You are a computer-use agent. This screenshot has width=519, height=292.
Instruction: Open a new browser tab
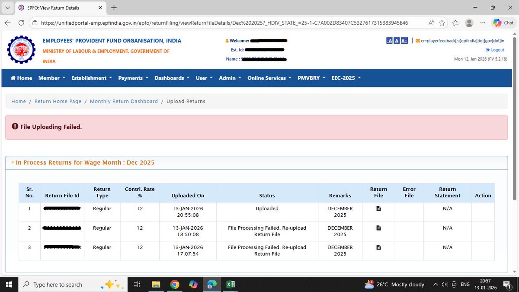tap(114, 7)
